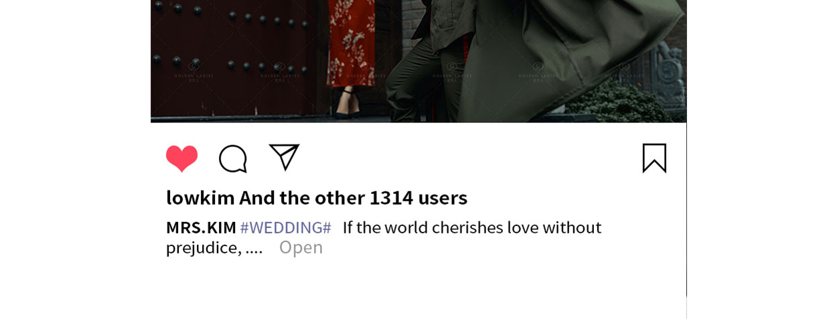
Task: Open MRS.KIM author profile
Action: click(x=201, y=227)
